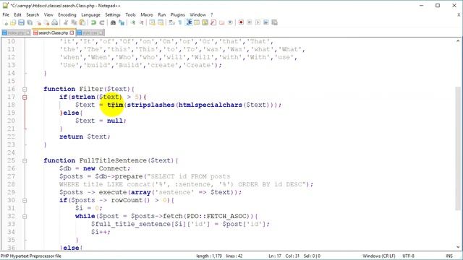Open the Window menu
The width and height of the screenshot is (463, 260).
pyautogui.click(x=197, y=14)
